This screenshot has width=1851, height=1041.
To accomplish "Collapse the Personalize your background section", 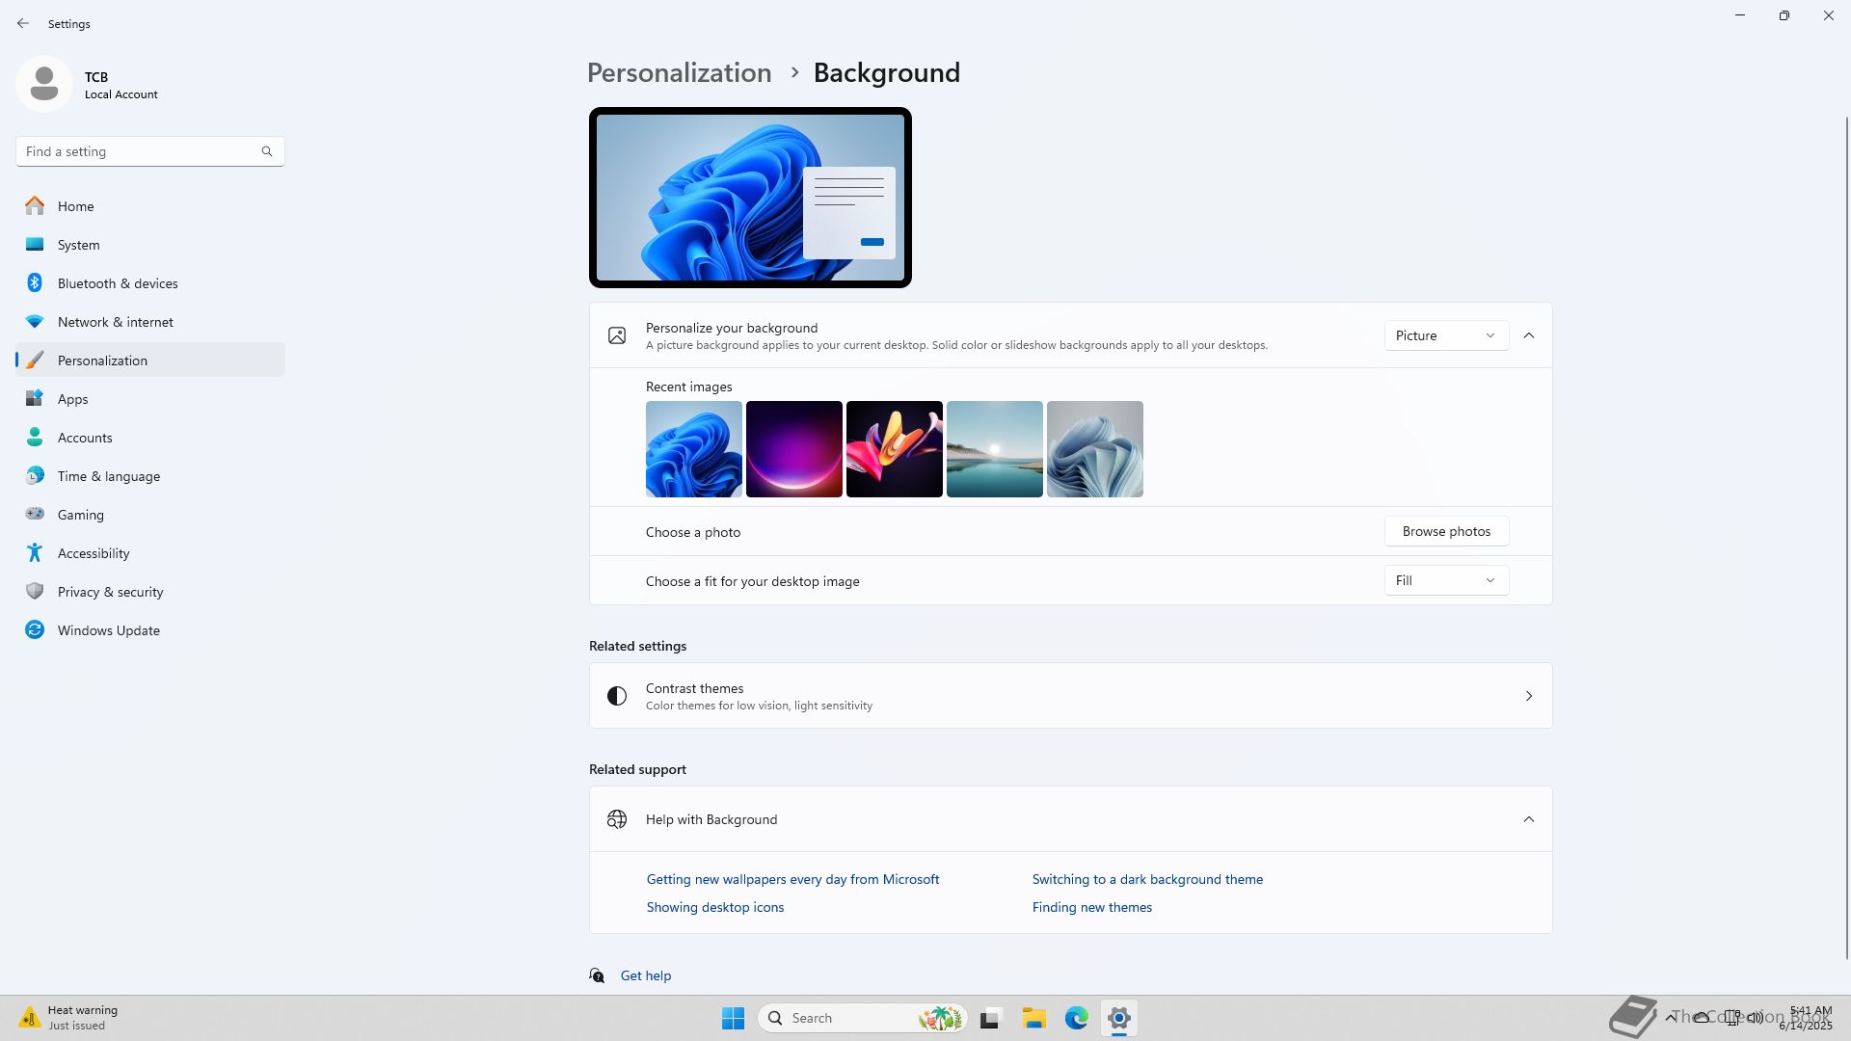I will [1528, 335].
